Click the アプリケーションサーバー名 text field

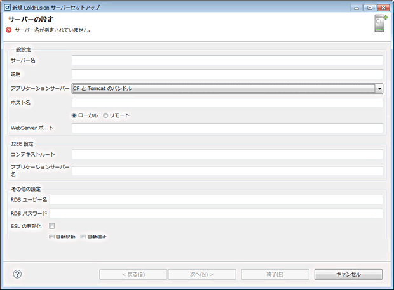(228, 171)
